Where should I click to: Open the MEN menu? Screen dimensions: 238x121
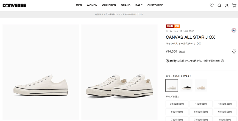click(79, 5)
